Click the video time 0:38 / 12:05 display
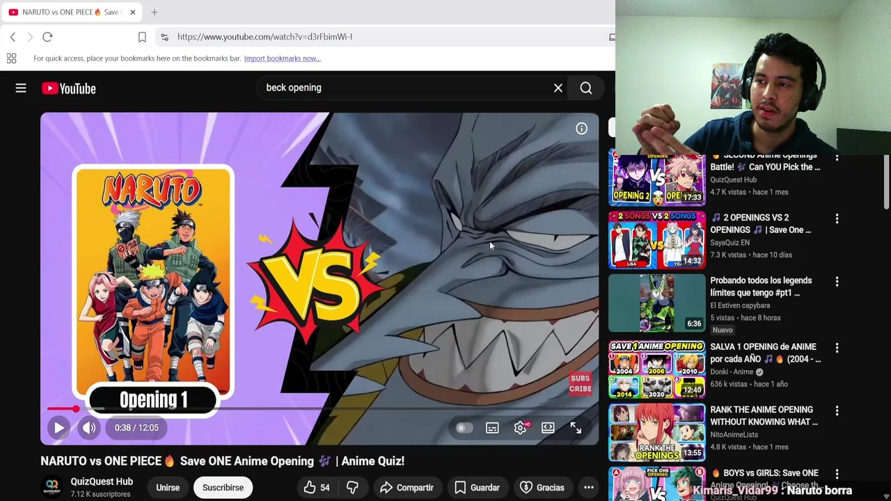Screen dimensions: 891x501 [x=136, y=428]
